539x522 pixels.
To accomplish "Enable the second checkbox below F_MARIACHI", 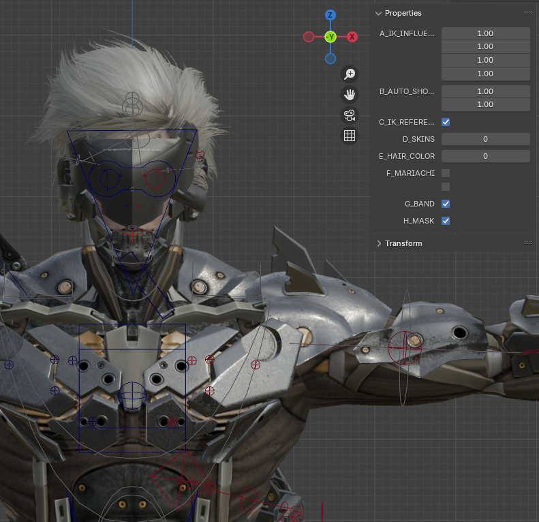I will (x=446, y=187).
